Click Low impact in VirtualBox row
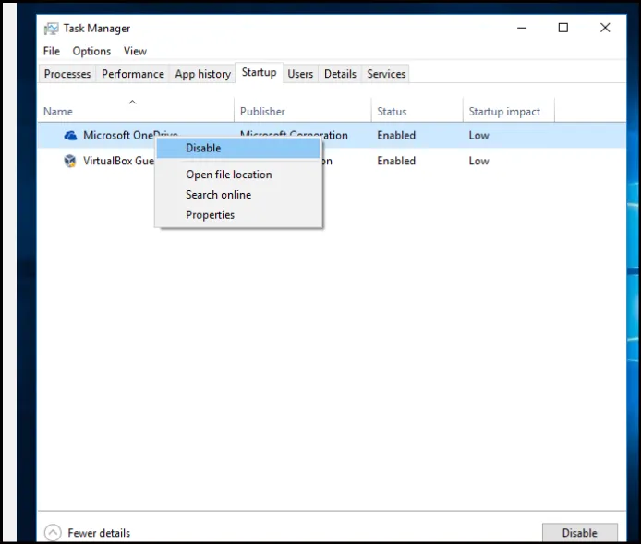 (x=478, y=161)
